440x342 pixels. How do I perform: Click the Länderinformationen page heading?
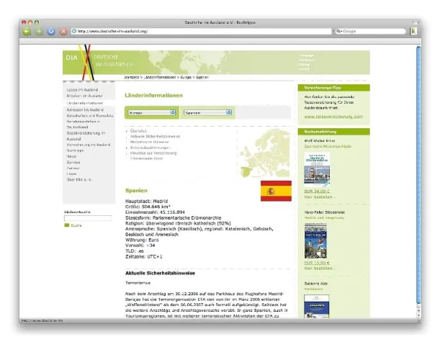(x=153, y=95)
